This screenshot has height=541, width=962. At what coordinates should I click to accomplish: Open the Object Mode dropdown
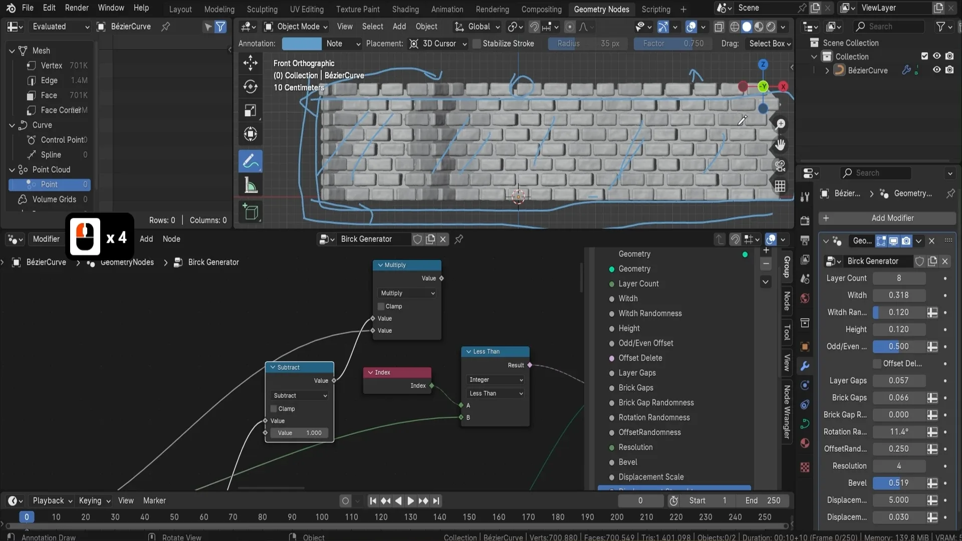click(297, 27)
